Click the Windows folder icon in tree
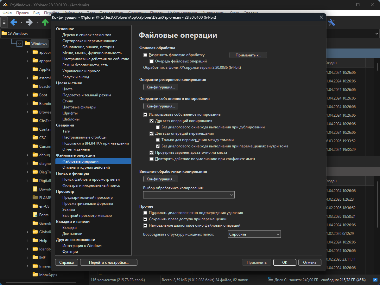Image resolution: width=380 pixels, height=285 pixels. (27, 44)
